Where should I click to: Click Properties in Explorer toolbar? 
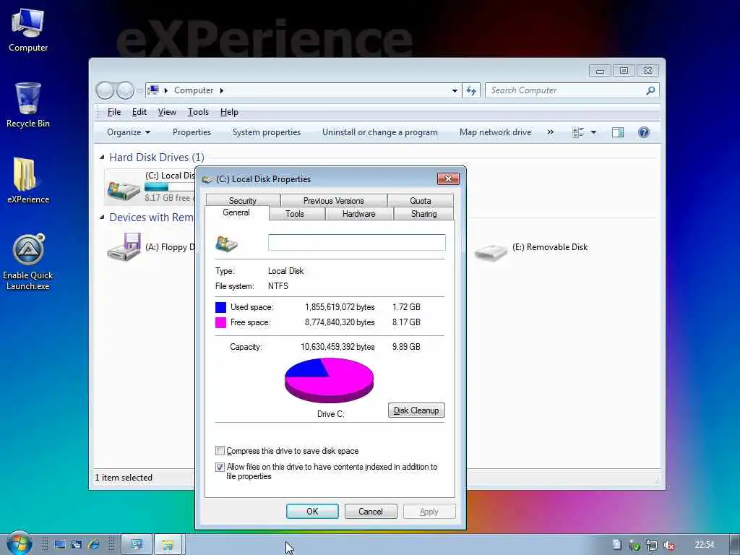click(192, 132)
